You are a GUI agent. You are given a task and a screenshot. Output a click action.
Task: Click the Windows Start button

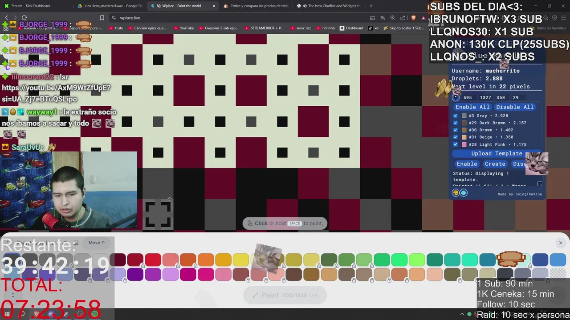pyautogui.click(x=7, y=314)
